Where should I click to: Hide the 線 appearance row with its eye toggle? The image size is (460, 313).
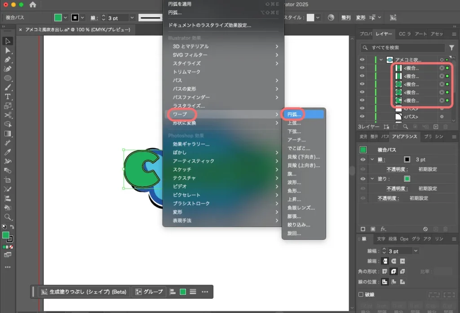pos(363,159)
